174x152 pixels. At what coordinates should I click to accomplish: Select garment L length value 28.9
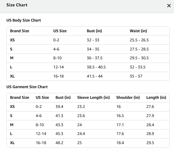click(150, 133)
